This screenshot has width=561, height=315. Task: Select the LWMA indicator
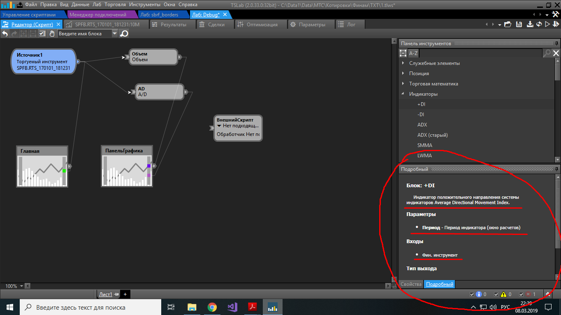(x=425, y=156)
